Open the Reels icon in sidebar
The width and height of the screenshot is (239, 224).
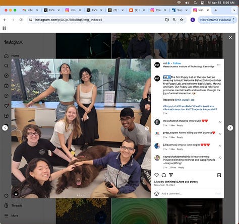6,86
